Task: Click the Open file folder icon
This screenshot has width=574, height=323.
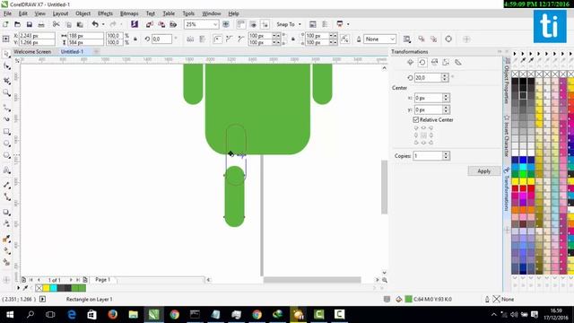Action: click(x=17, y=24)
